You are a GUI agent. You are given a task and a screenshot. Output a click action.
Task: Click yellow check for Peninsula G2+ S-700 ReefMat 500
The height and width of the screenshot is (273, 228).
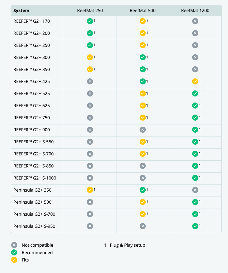[x=143, y=214]
